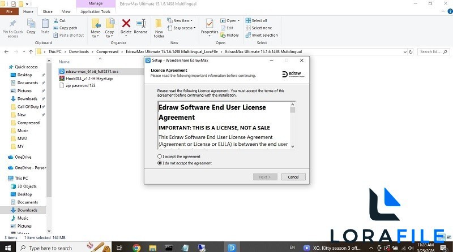
Task: Click the Task View taskbar icon
Action: [x=119, y=247]
